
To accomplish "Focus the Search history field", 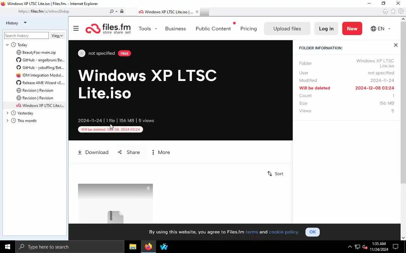I will [26, 35].
